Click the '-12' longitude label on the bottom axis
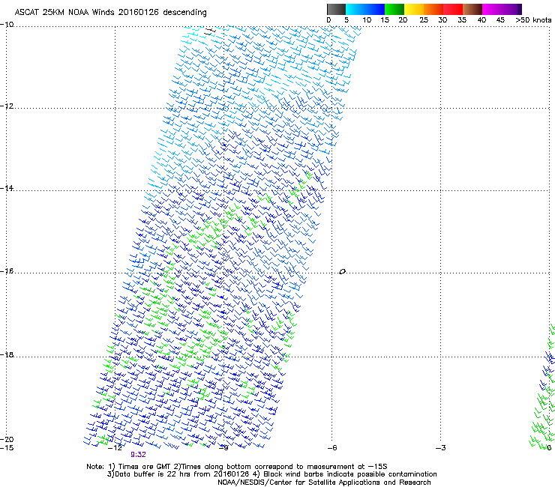 tap(115, 448)
